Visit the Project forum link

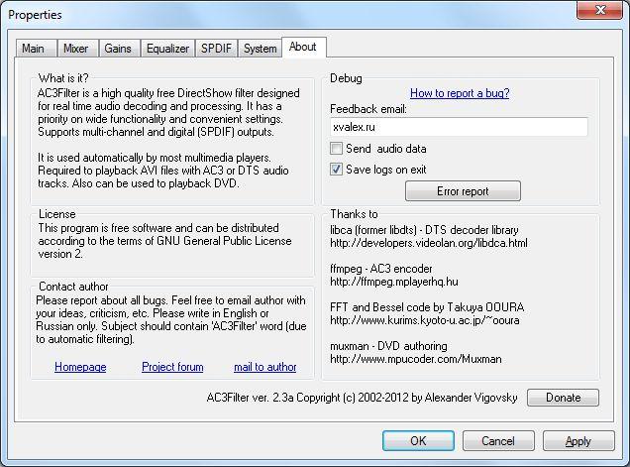pyautogui.click(x=172, y=367)
